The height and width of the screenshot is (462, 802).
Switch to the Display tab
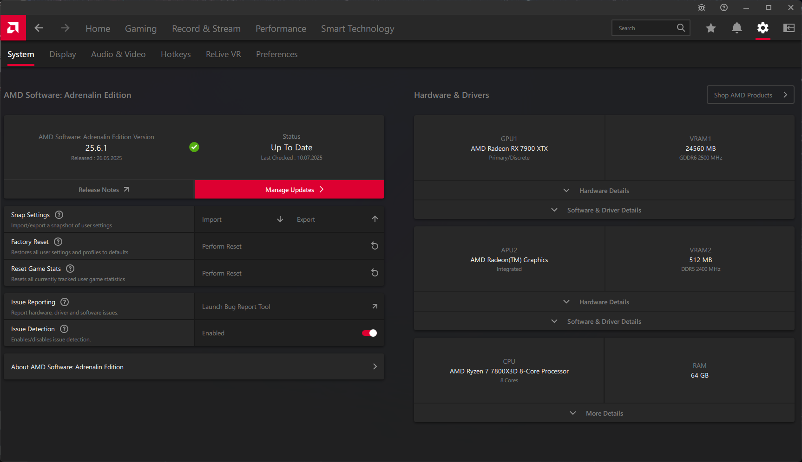[x=63, y=54]
